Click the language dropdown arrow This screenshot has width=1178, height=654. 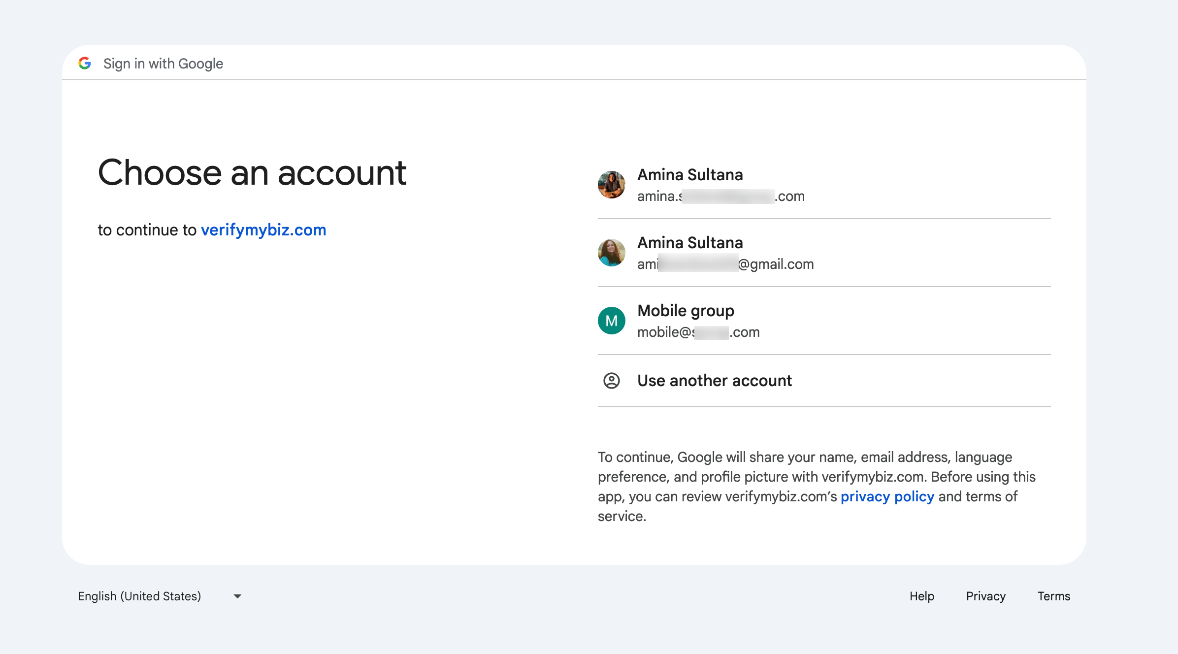tap(237, 596)
